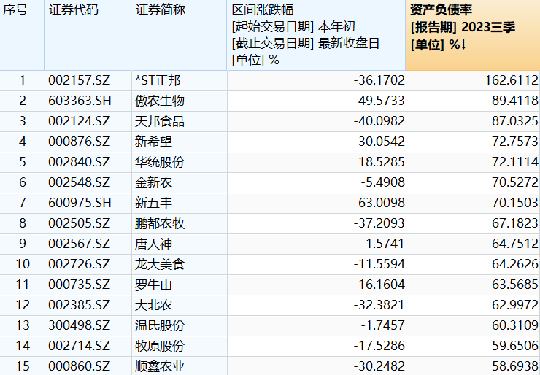
Task: Select stock name 牧原股份
Action: (x=160, y=346)
